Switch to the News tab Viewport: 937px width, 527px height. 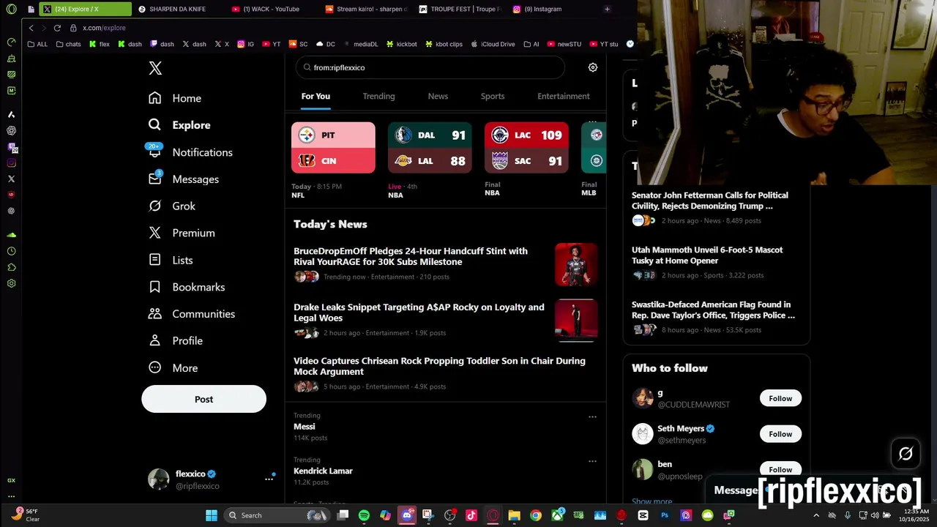pos(438,96)
